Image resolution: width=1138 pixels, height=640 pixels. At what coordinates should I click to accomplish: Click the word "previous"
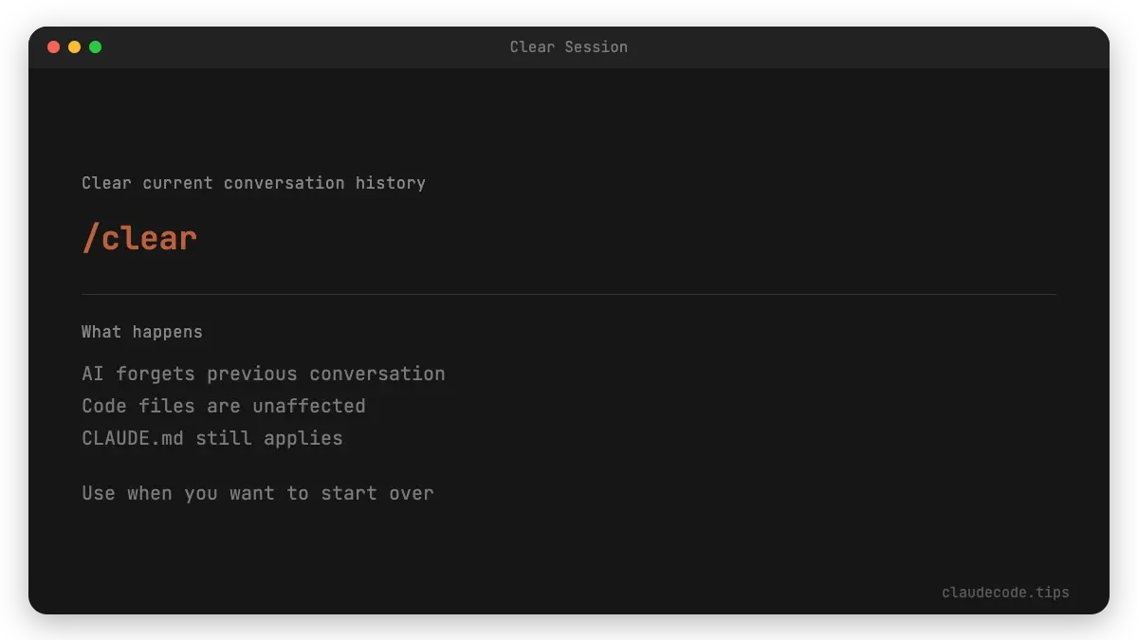pos(252,374)
